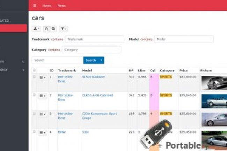Open row actions menu icon for ID 3
This screenshot has height=151, width=227.
point(42,114)
